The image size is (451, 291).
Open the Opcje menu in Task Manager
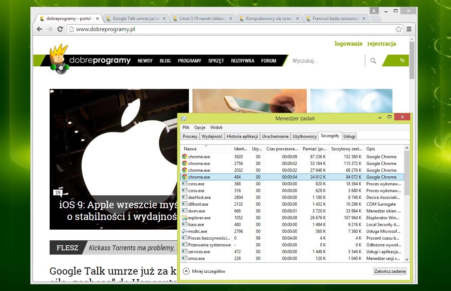[200, 127]
